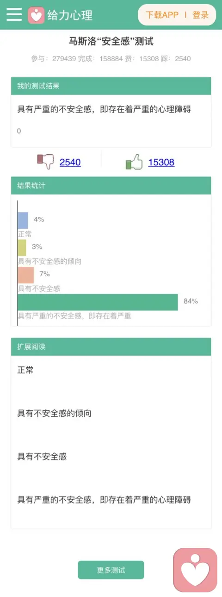This screenshot has width=222, height=597.
Task: Click the 15308 like count link
Action: tap(161, 162)
